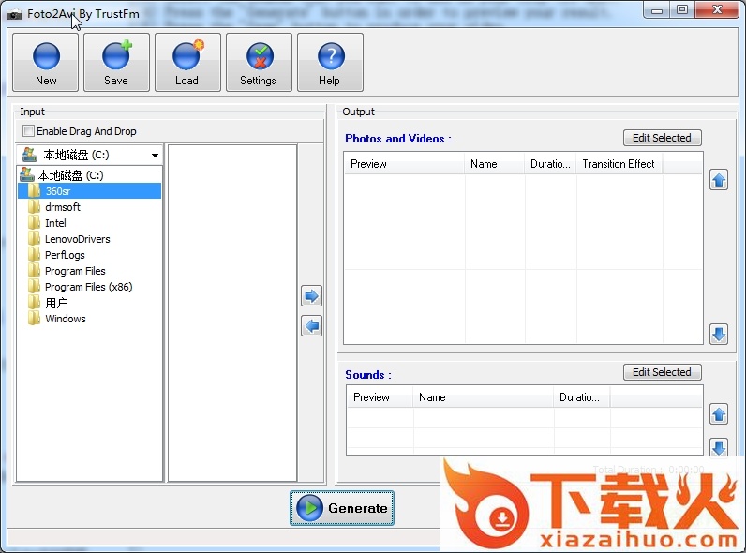Move photo up in Photos and Videos list

tap(719, 180)
